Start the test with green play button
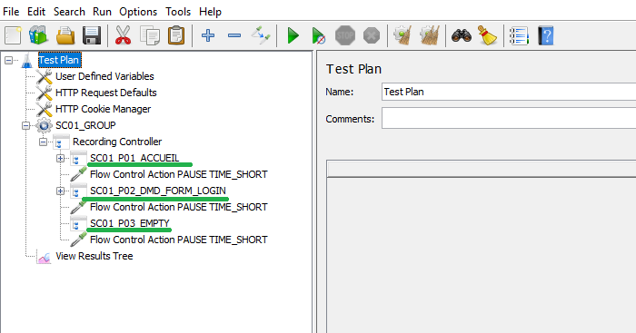Viewport: 636px width, 333px height. [x=293, y=35]
